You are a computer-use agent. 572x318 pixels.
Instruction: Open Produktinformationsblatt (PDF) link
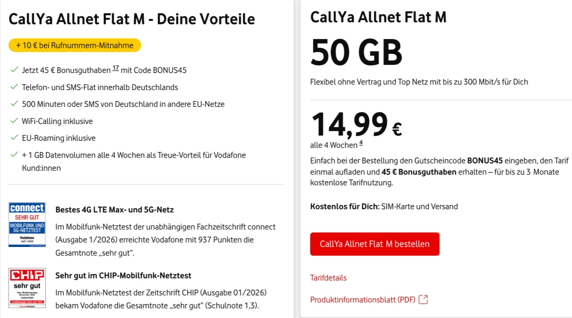point(362,300)
